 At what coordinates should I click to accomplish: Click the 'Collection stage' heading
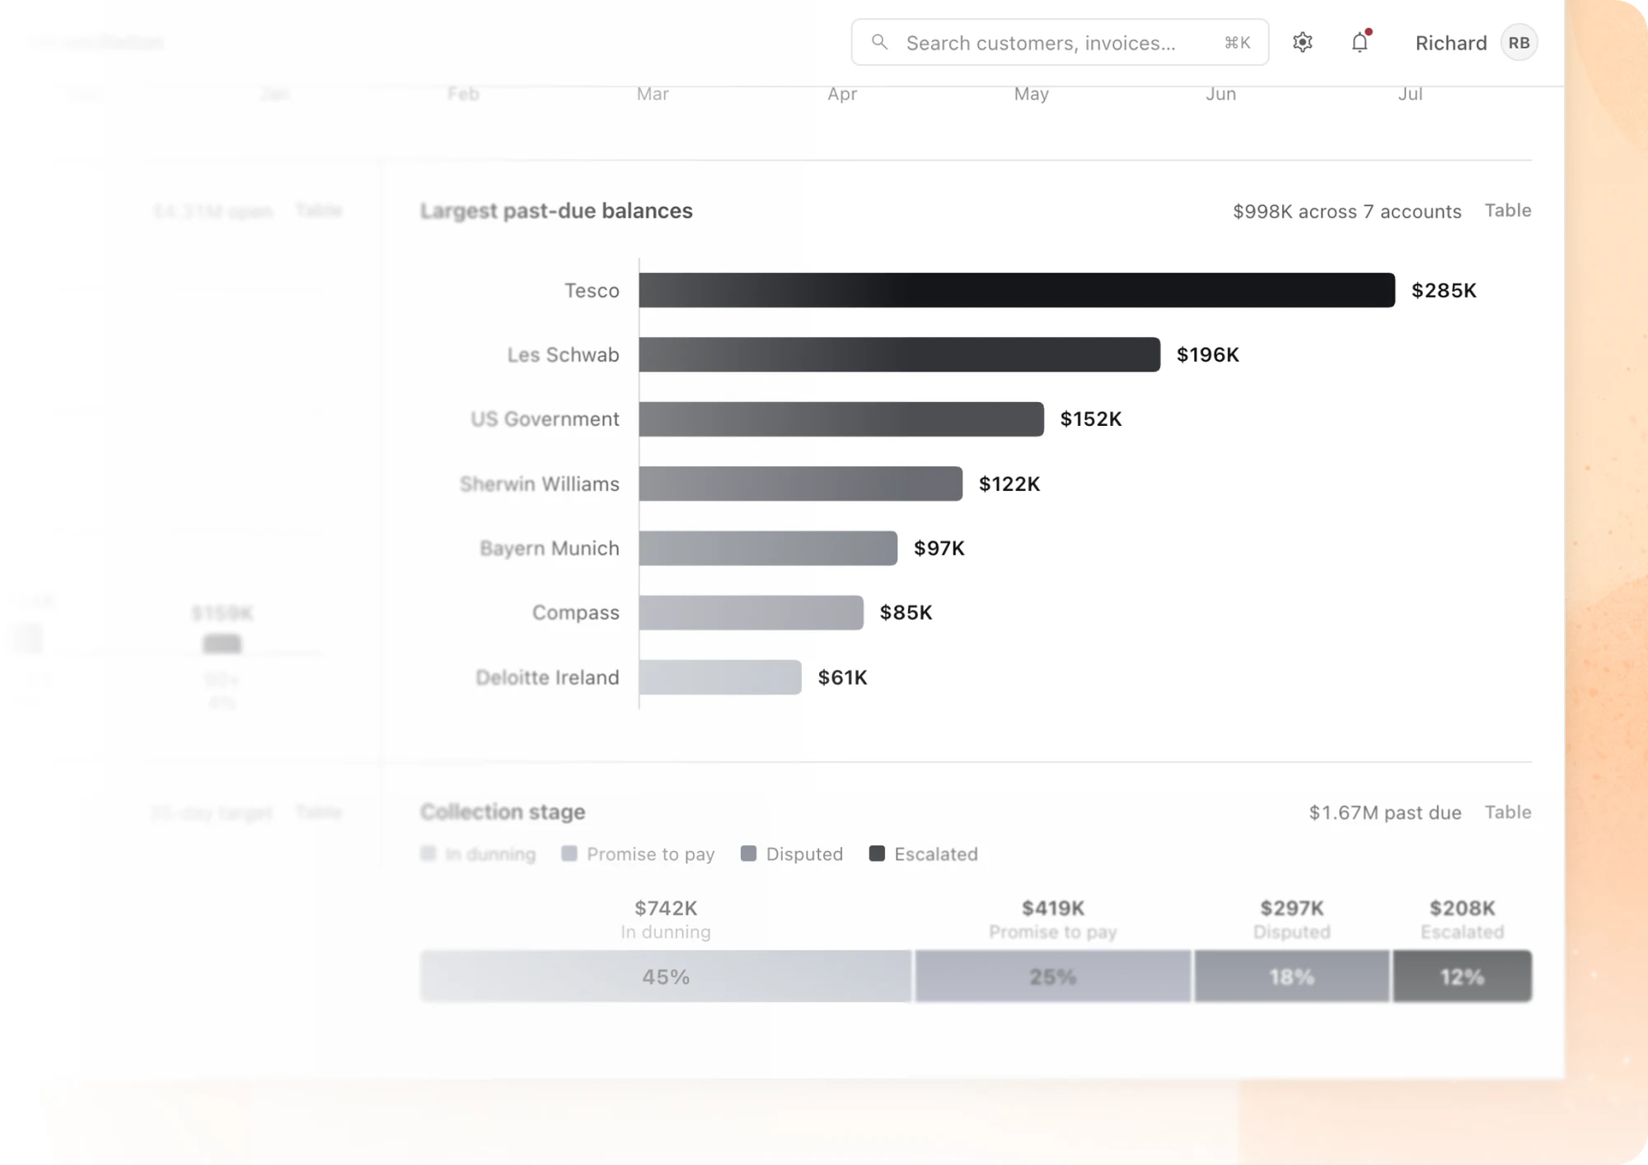[503, 812]
